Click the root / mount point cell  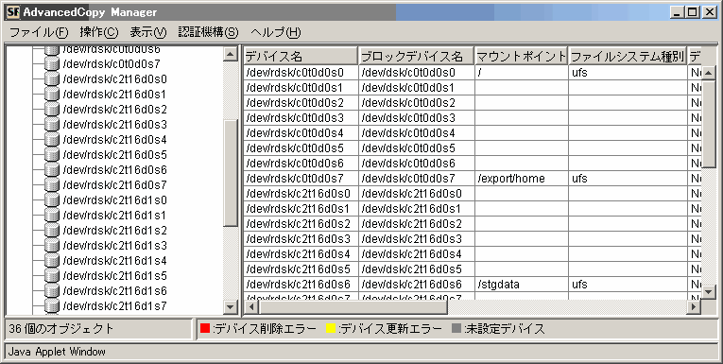pos(522,73)
